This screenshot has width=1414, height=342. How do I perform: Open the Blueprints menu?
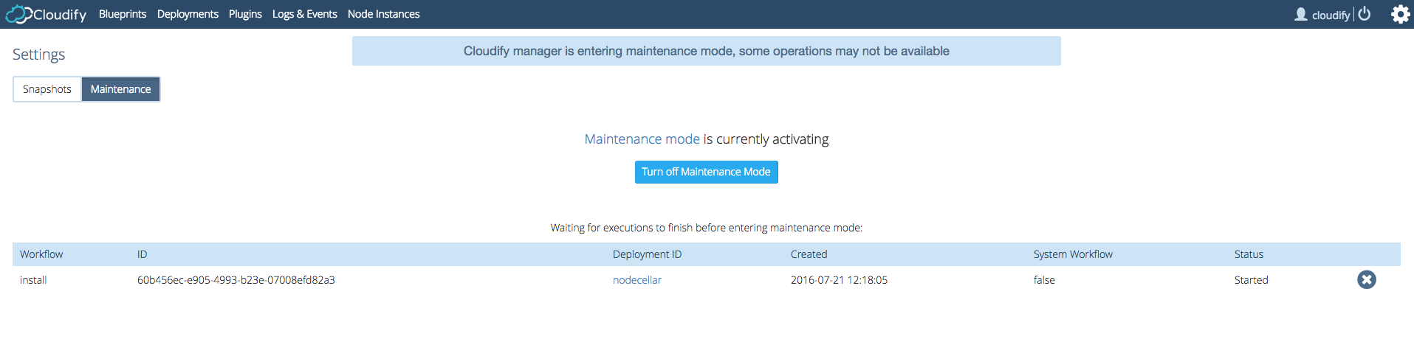tap(123, 14)
